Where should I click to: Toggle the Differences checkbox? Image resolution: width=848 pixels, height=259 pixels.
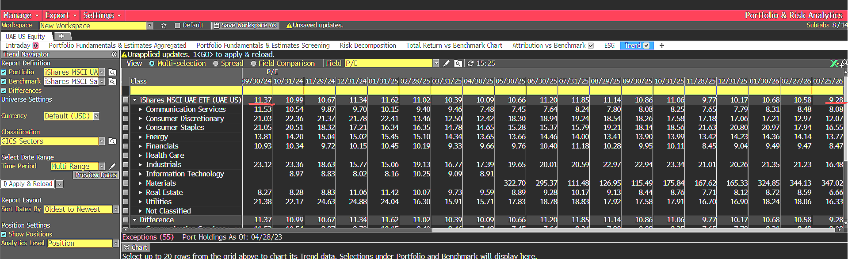(x=4, y=91)
